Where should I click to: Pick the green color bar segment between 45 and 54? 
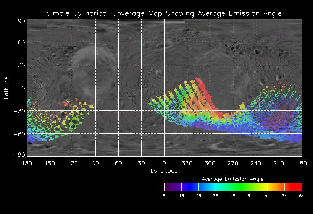pyautogui.click(x=242, y=187)
